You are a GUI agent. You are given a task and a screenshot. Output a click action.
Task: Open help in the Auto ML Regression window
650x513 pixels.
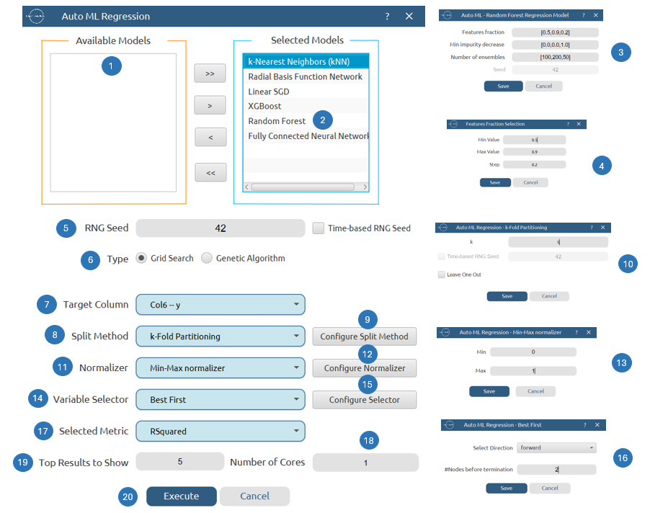click(x=387, y=16)
